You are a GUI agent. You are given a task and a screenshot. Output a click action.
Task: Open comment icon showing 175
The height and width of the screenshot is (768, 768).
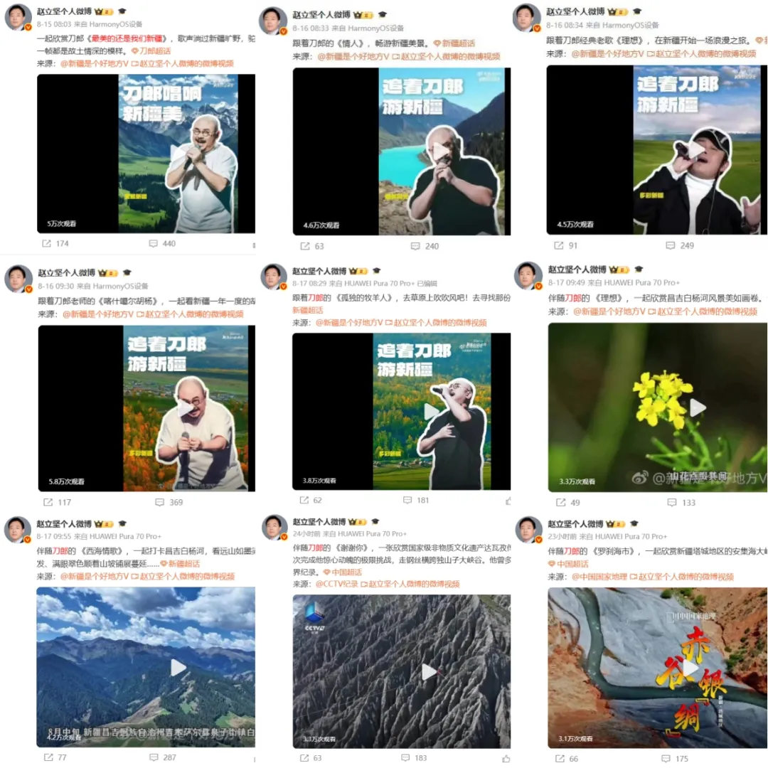pos(666,758)
